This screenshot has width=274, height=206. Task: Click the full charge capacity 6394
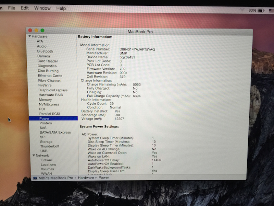137,96
